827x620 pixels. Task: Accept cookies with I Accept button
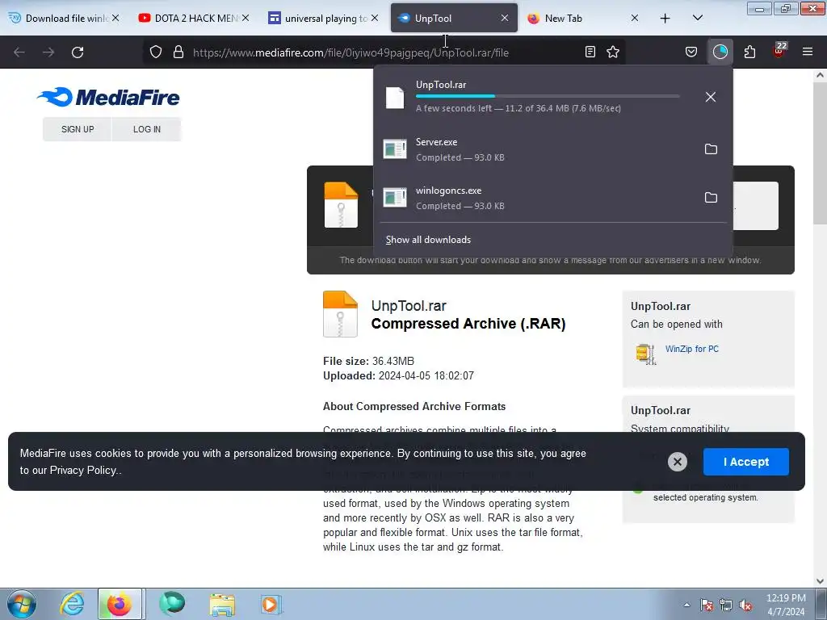click(745, 462)
